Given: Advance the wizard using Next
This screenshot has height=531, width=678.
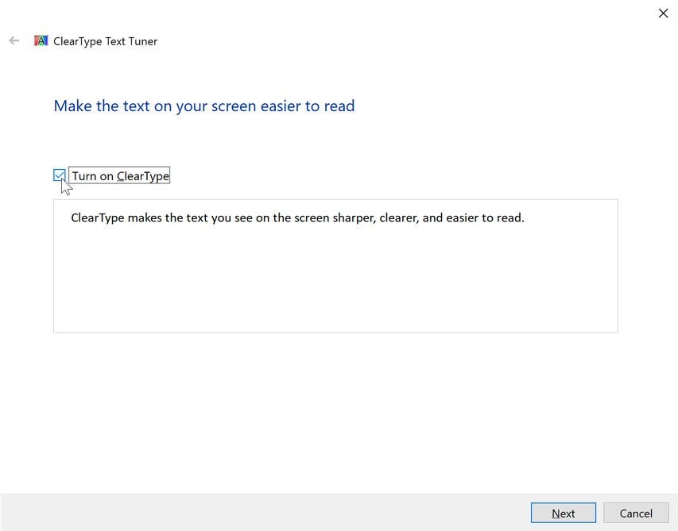Looking at the screenshot, I should click(563, 513).
